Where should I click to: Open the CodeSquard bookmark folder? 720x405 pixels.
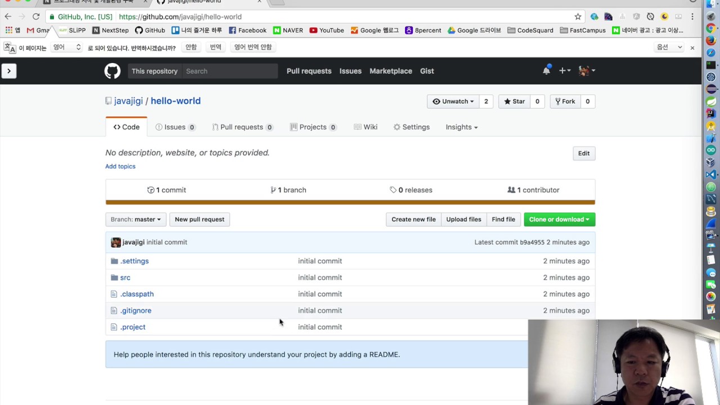click(x=530, y=30)
